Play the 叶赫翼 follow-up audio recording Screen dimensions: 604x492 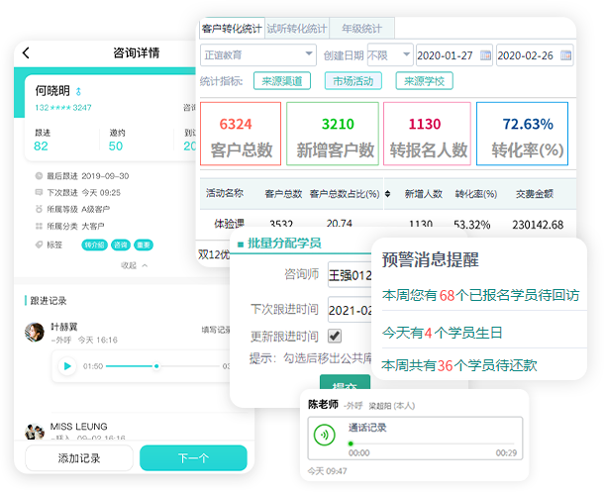67,366
